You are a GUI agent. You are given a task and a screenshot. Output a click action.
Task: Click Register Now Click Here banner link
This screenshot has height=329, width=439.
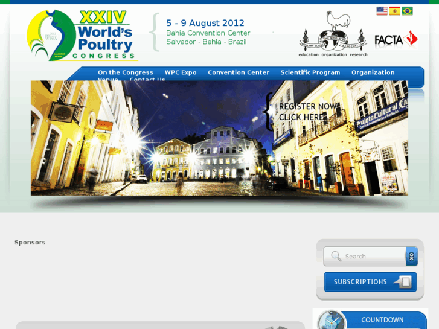coord(307,112)
